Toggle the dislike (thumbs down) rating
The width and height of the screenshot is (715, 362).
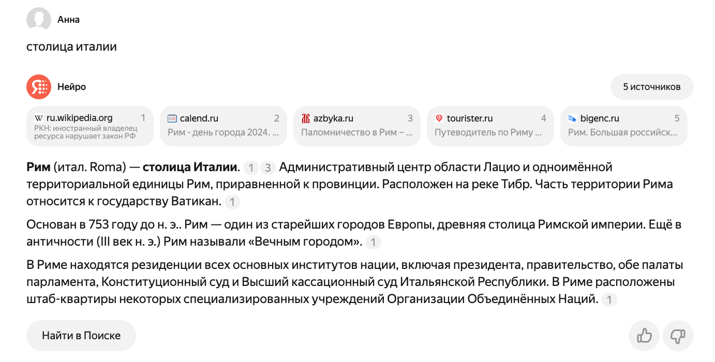[x=678, y=336]
